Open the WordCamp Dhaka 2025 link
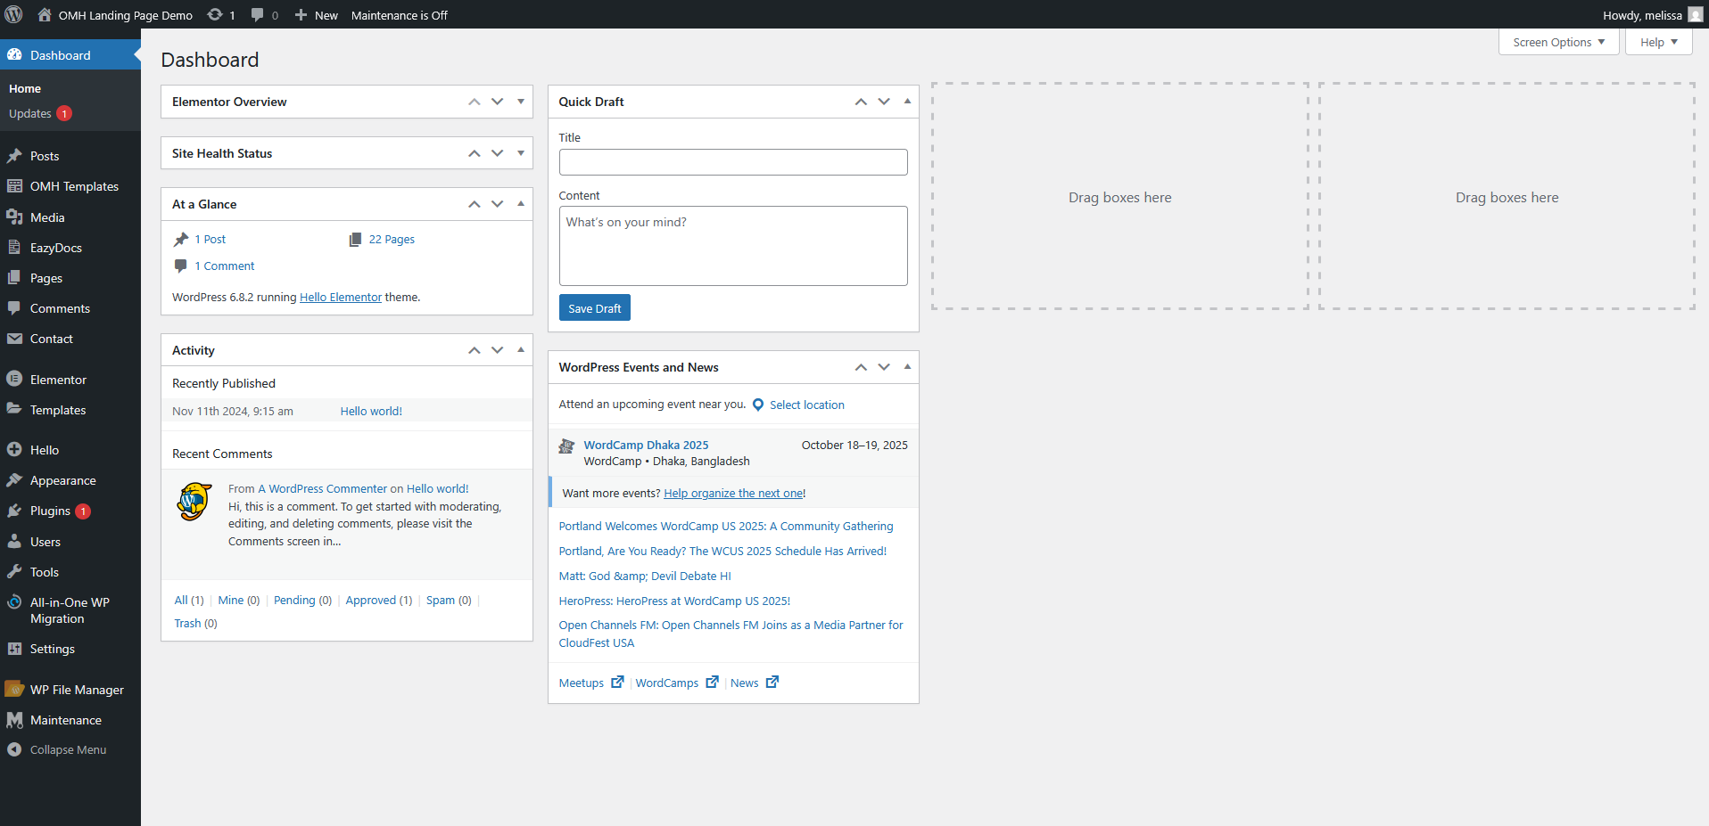The height and width of the screenshot is (826, 1709). (x=646, y=445)
